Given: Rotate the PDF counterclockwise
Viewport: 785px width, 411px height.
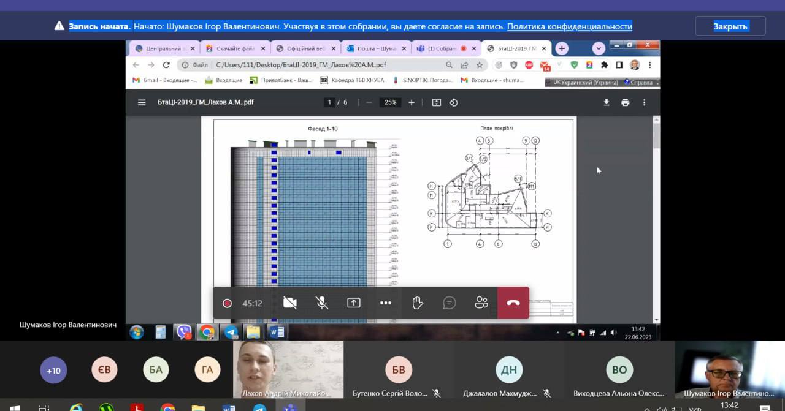Looking at the screenshot, I should pos(454,102).
